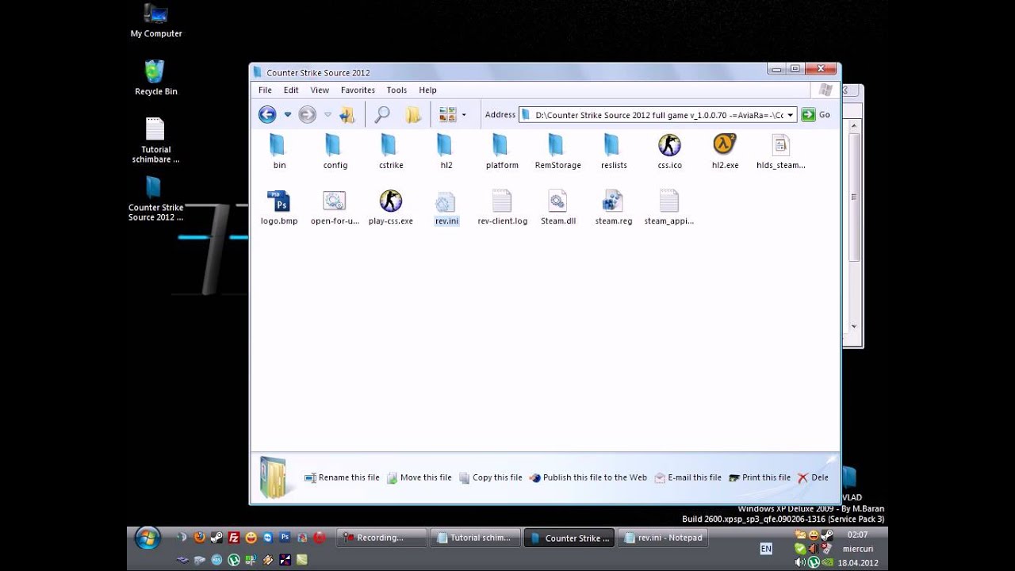The height and width of the screenshot is (571, 1015).
Task: Select the css.ico file
Action: [669, 151]
